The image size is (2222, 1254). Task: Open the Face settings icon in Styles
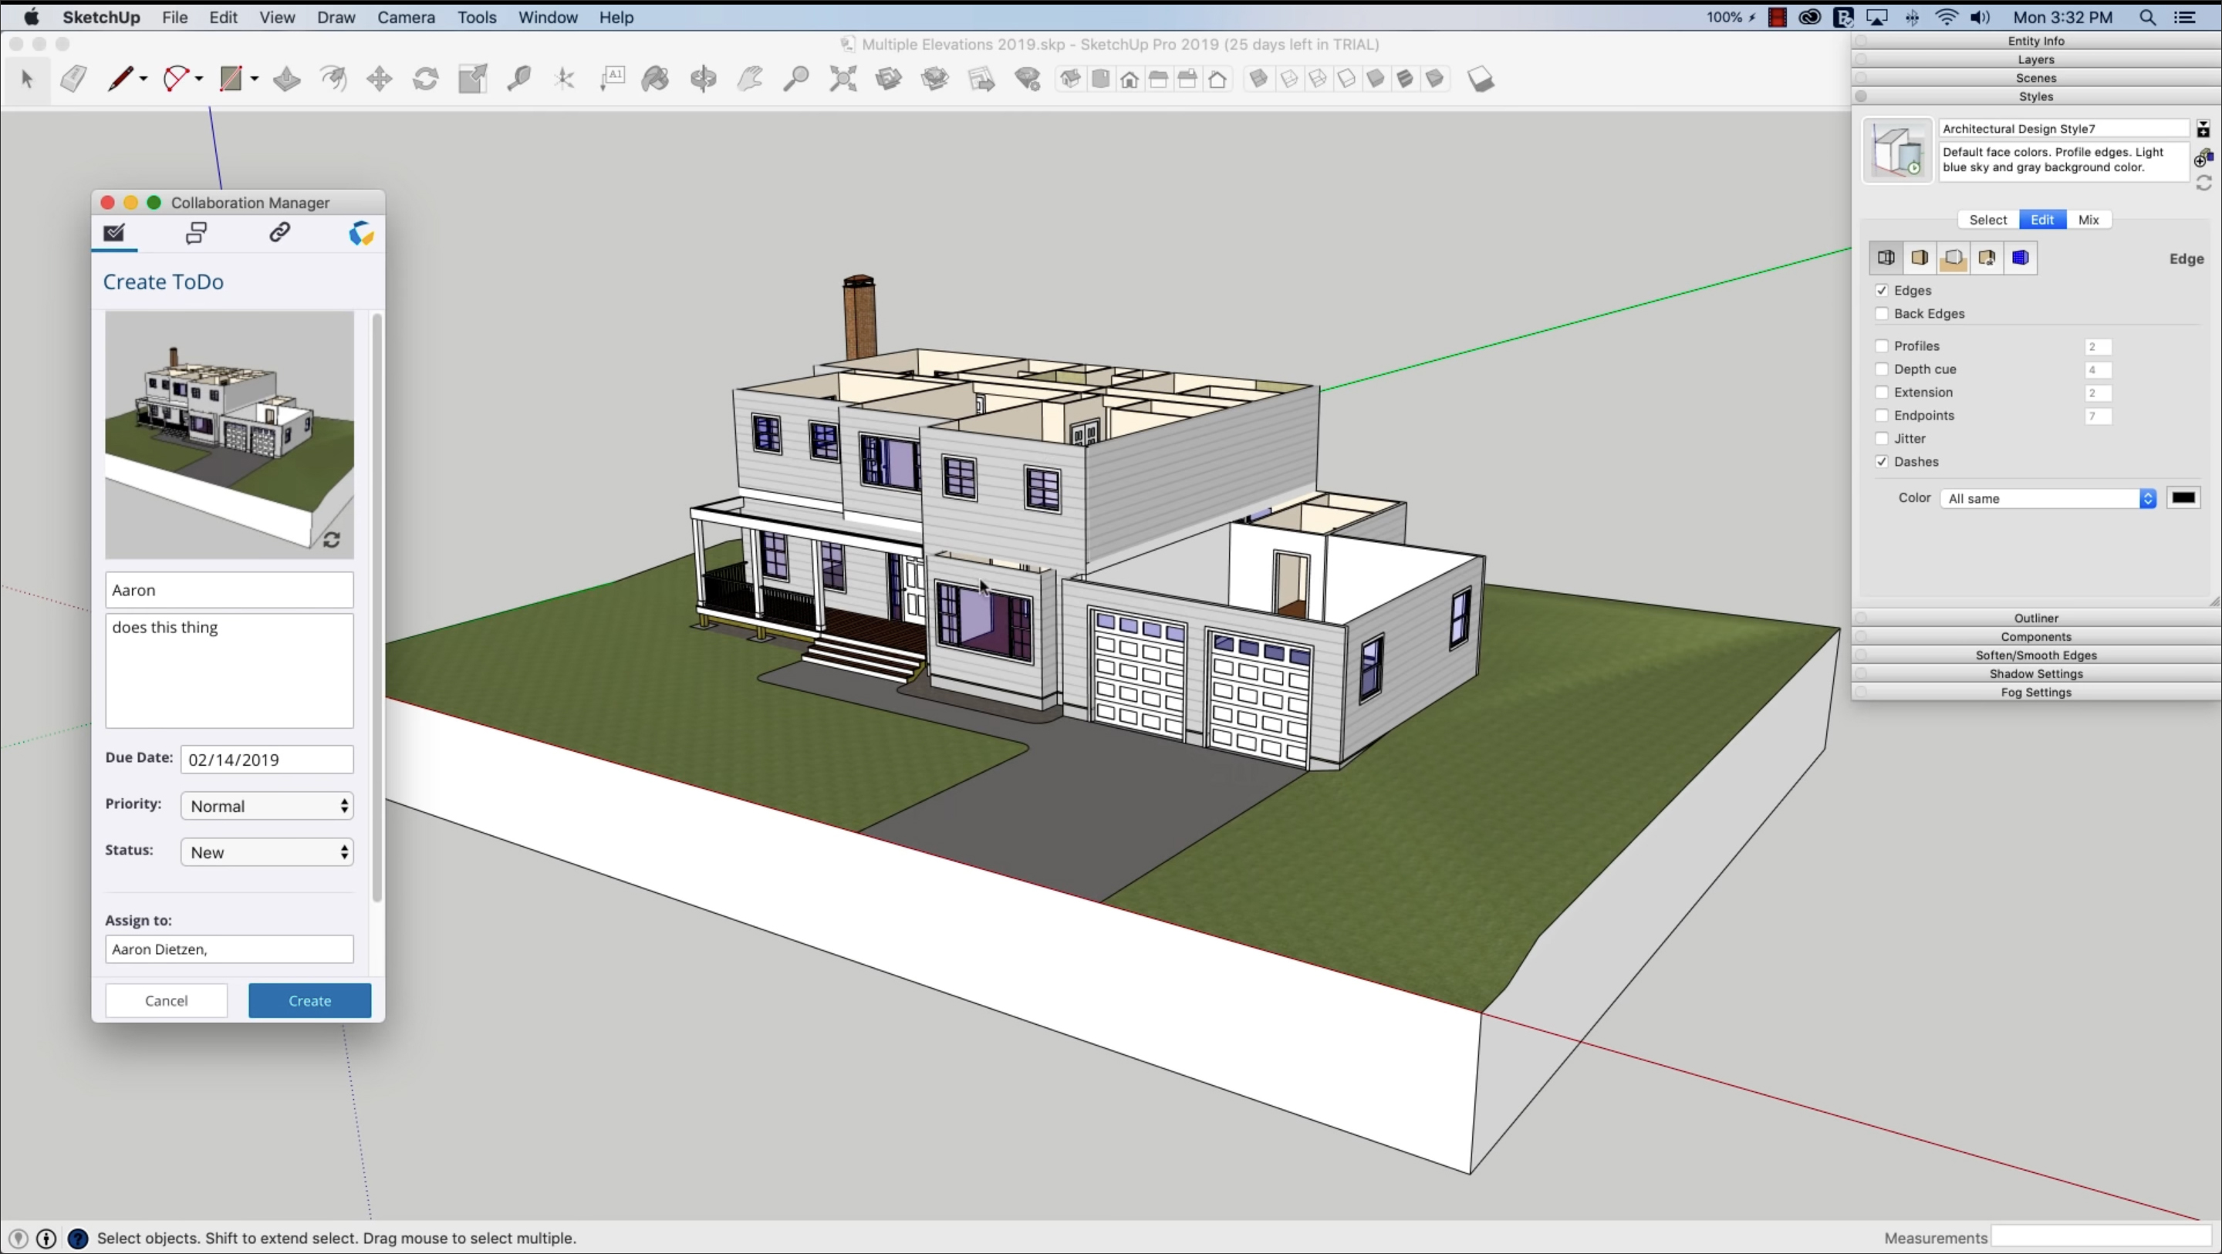pos(1920,258)
